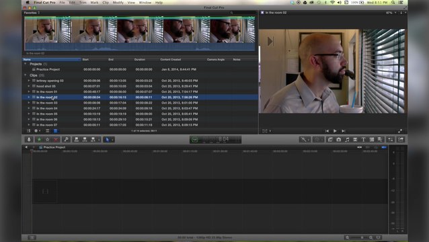Go back in timeline history arrow

click(26, 147)
